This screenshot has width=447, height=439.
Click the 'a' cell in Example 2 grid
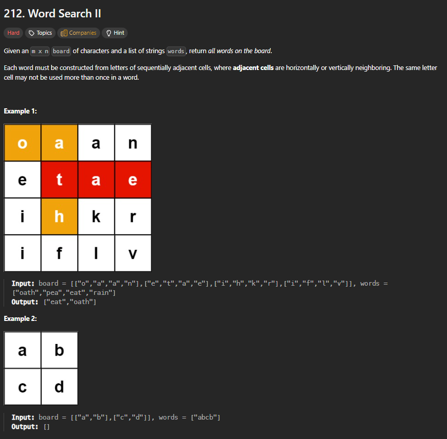pos(22,350)
